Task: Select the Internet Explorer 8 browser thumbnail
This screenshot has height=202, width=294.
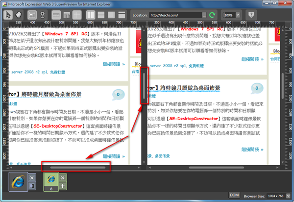Action: (51, 181)
